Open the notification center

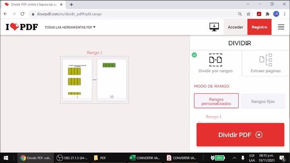[x=282, y=158]
